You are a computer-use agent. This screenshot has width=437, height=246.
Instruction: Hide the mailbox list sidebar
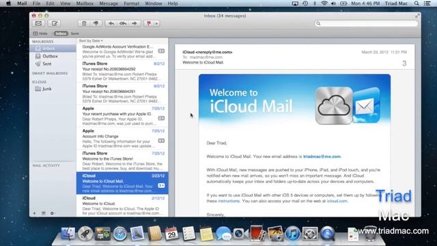[x=40, y=33]
